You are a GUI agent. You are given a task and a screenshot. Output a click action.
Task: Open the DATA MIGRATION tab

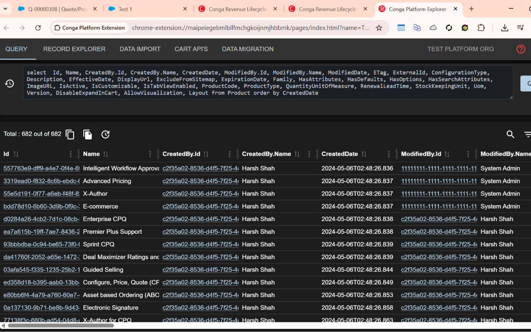(x=248, y=49)
